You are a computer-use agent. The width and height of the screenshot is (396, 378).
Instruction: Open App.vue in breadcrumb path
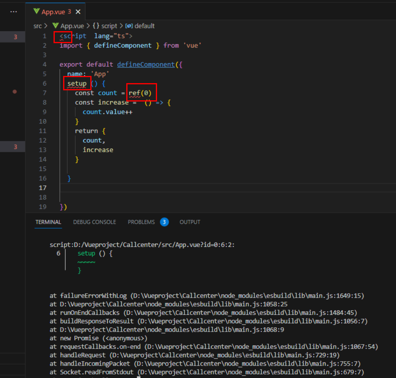click(x=72, y=26)
